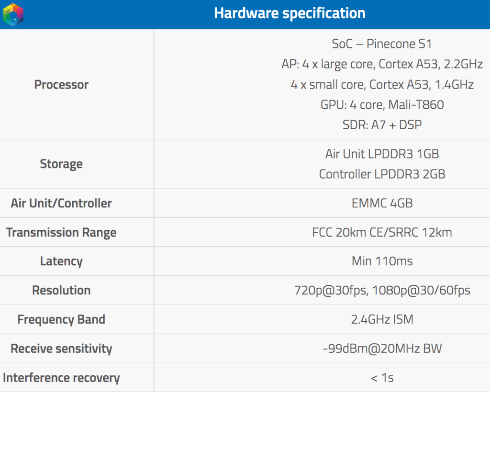Image resolution: width=490 pixels, height=451 pixels.
Task: Click the Hardware specification header title
Action: [290, 13]
